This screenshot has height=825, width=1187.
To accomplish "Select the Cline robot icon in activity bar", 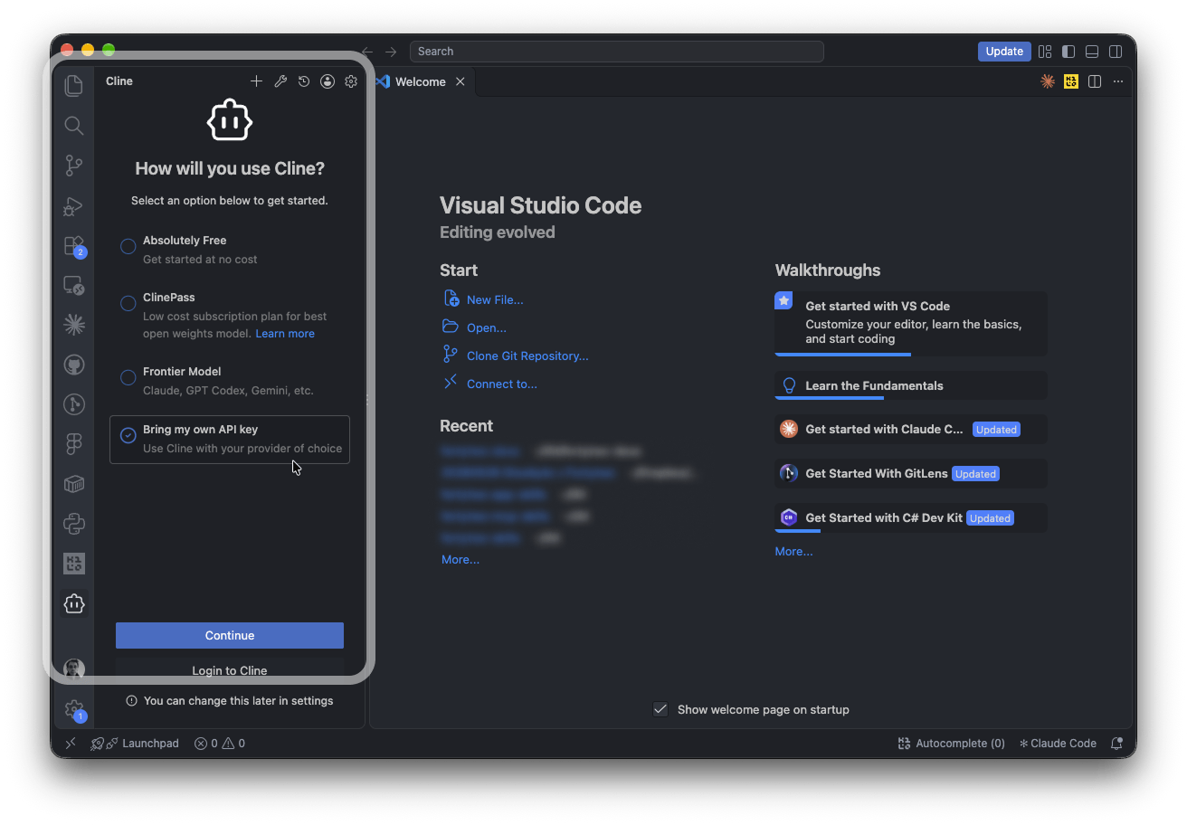I will (x=74, y=603).
